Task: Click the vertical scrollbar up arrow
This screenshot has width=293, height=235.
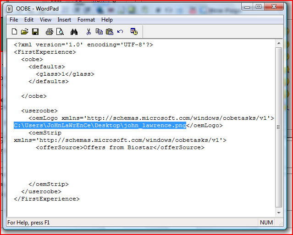Action: click(x=279, y=43)
